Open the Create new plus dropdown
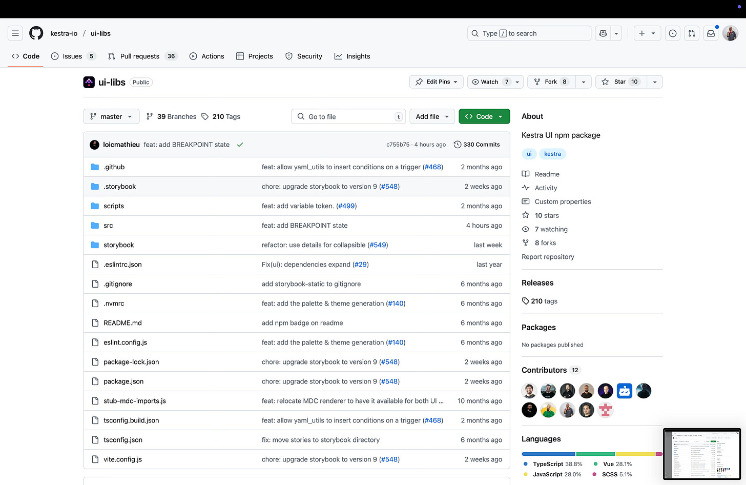The height and width of the screenshot is (485, 746). tap(647, 33)
